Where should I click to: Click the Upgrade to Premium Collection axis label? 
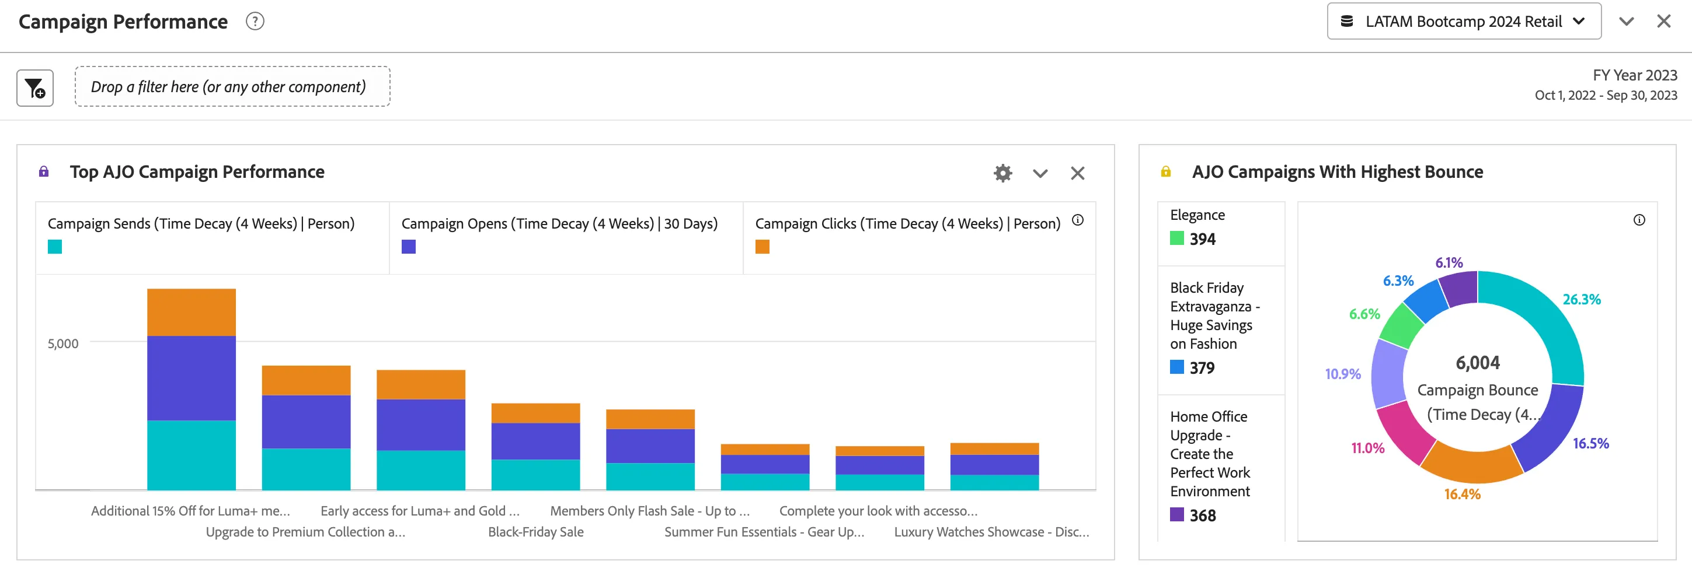[x=305, y=532]
